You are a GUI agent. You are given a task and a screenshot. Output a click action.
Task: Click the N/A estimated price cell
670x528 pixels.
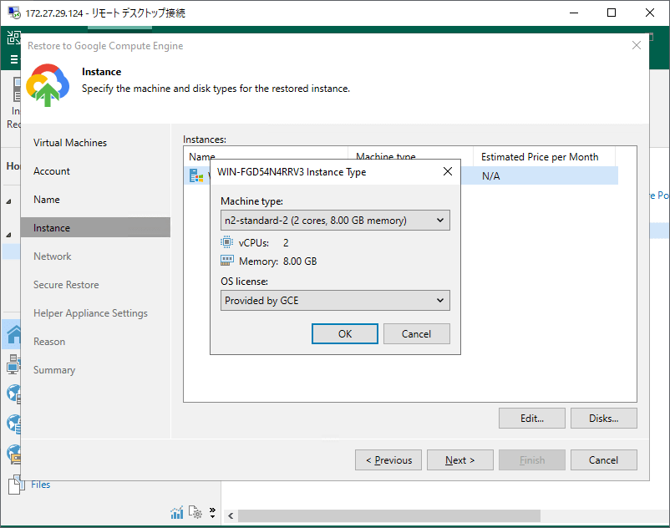tap(491, 176)
